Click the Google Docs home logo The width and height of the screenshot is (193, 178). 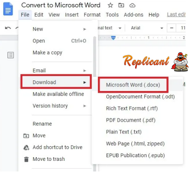tap(8, 9)
